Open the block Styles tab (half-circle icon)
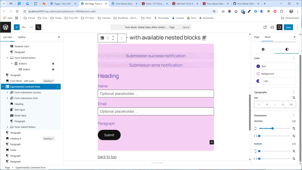Viewport: 302px width, 170px height. (287, 49)
